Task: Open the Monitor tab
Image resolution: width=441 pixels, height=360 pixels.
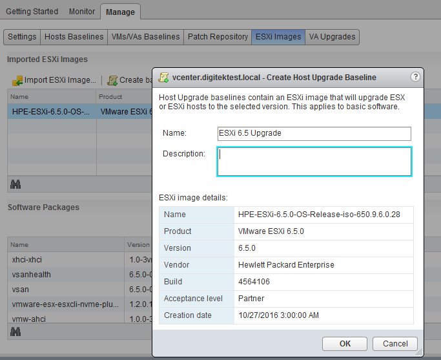Action: coord(82,12)
